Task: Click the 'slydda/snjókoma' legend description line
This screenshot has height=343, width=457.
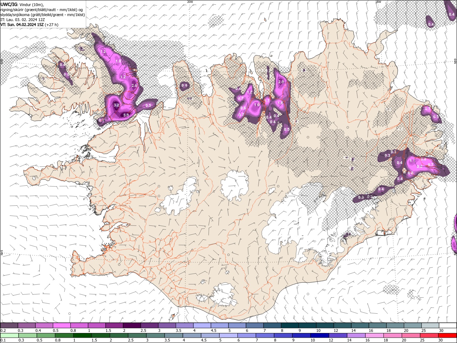Action: [x=42, y=15]
